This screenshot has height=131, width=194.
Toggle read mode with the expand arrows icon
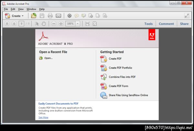[187, 16]
